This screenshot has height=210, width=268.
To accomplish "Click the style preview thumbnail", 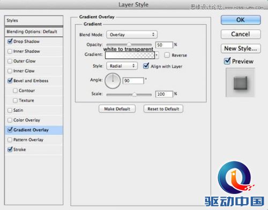I will (240, 82).
